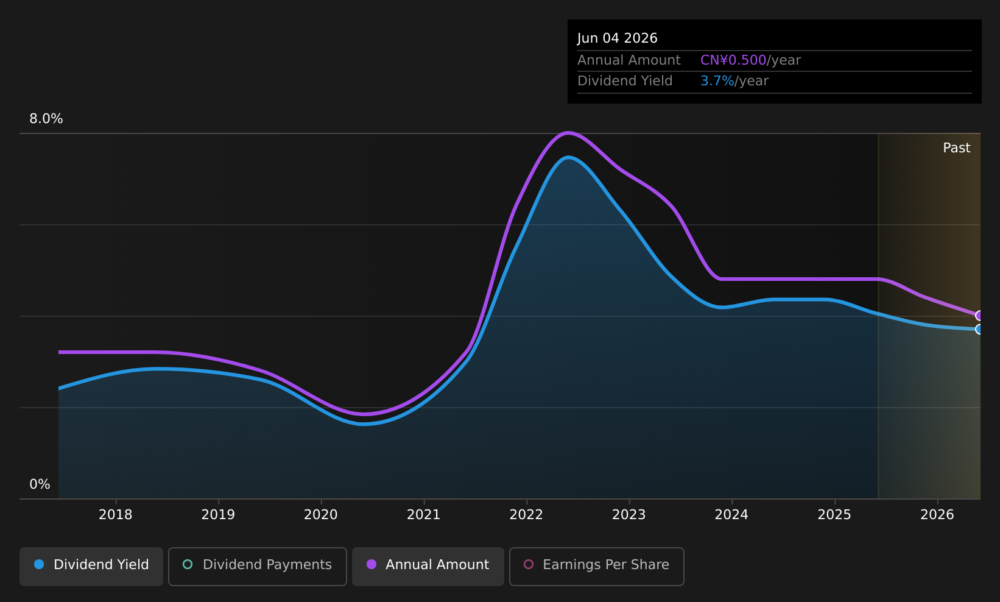Image resolution: width=1000 pixels, height=602 pixels.
Task: Click the 2019 x-axis label
Action: [x=218, y=515]
